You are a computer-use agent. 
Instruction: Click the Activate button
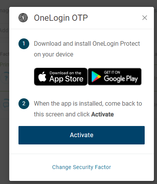[x=82, y=135]
